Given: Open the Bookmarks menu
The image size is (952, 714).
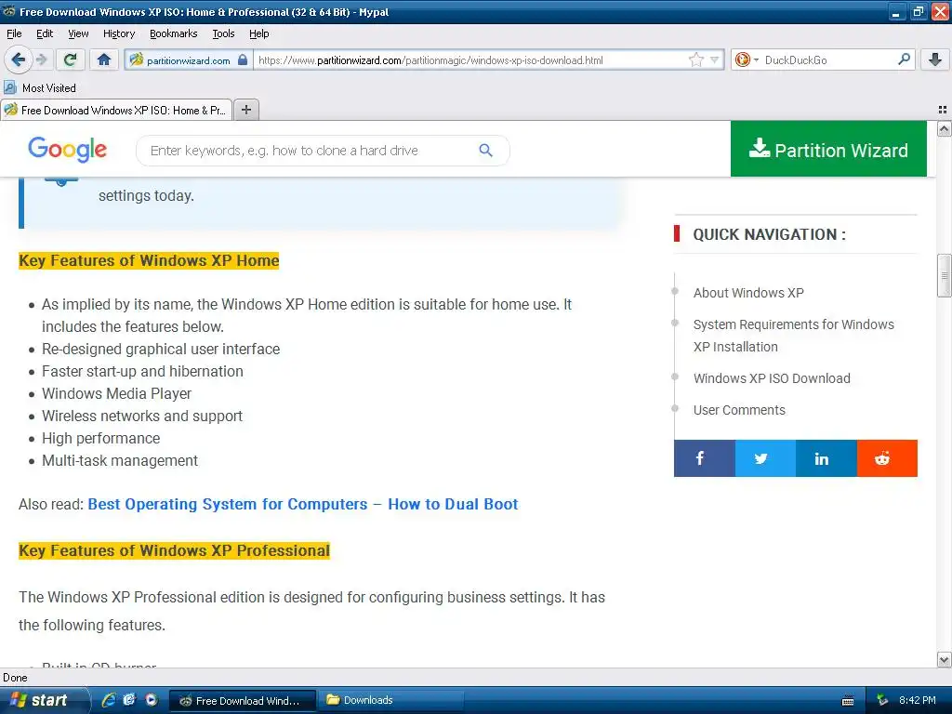Looking at the screenshot, I should click(x=173, y=33).
